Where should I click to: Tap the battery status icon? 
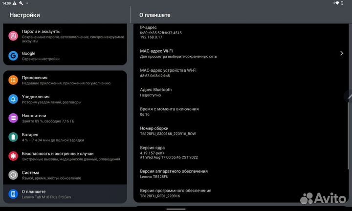click(342, 3)
